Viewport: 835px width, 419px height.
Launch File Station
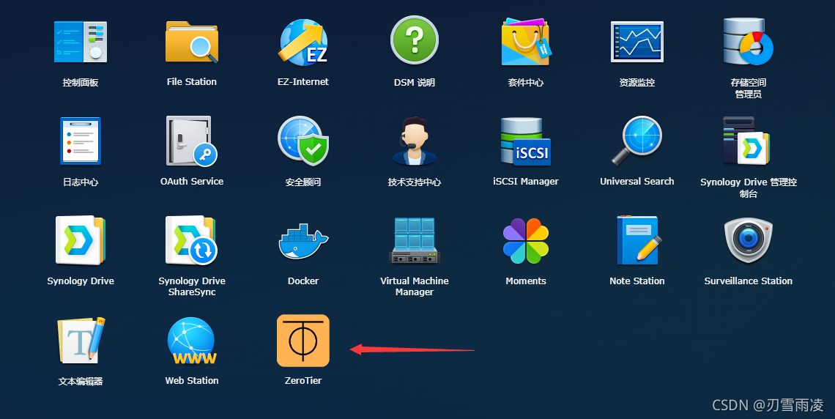[191, 42]
